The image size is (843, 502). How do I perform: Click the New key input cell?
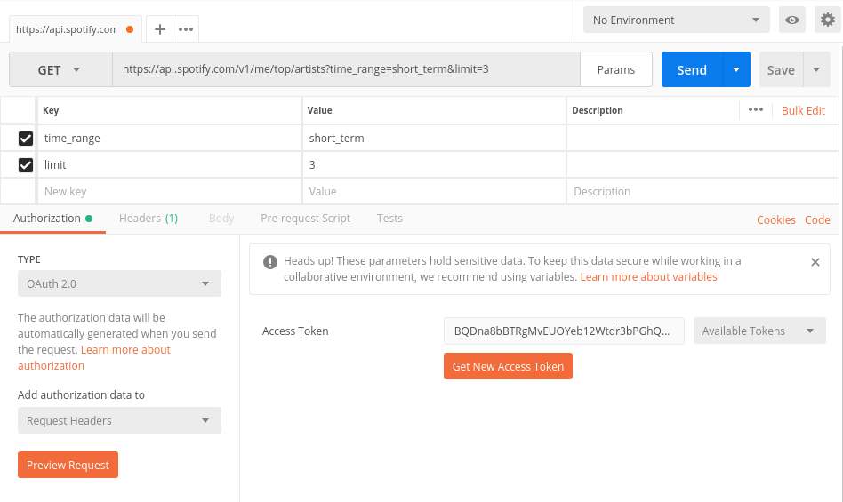(x=169, y=191)
